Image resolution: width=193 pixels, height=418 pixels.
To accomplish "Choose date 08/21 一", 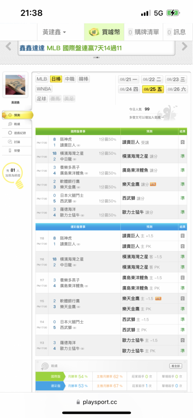I will 129,79.
